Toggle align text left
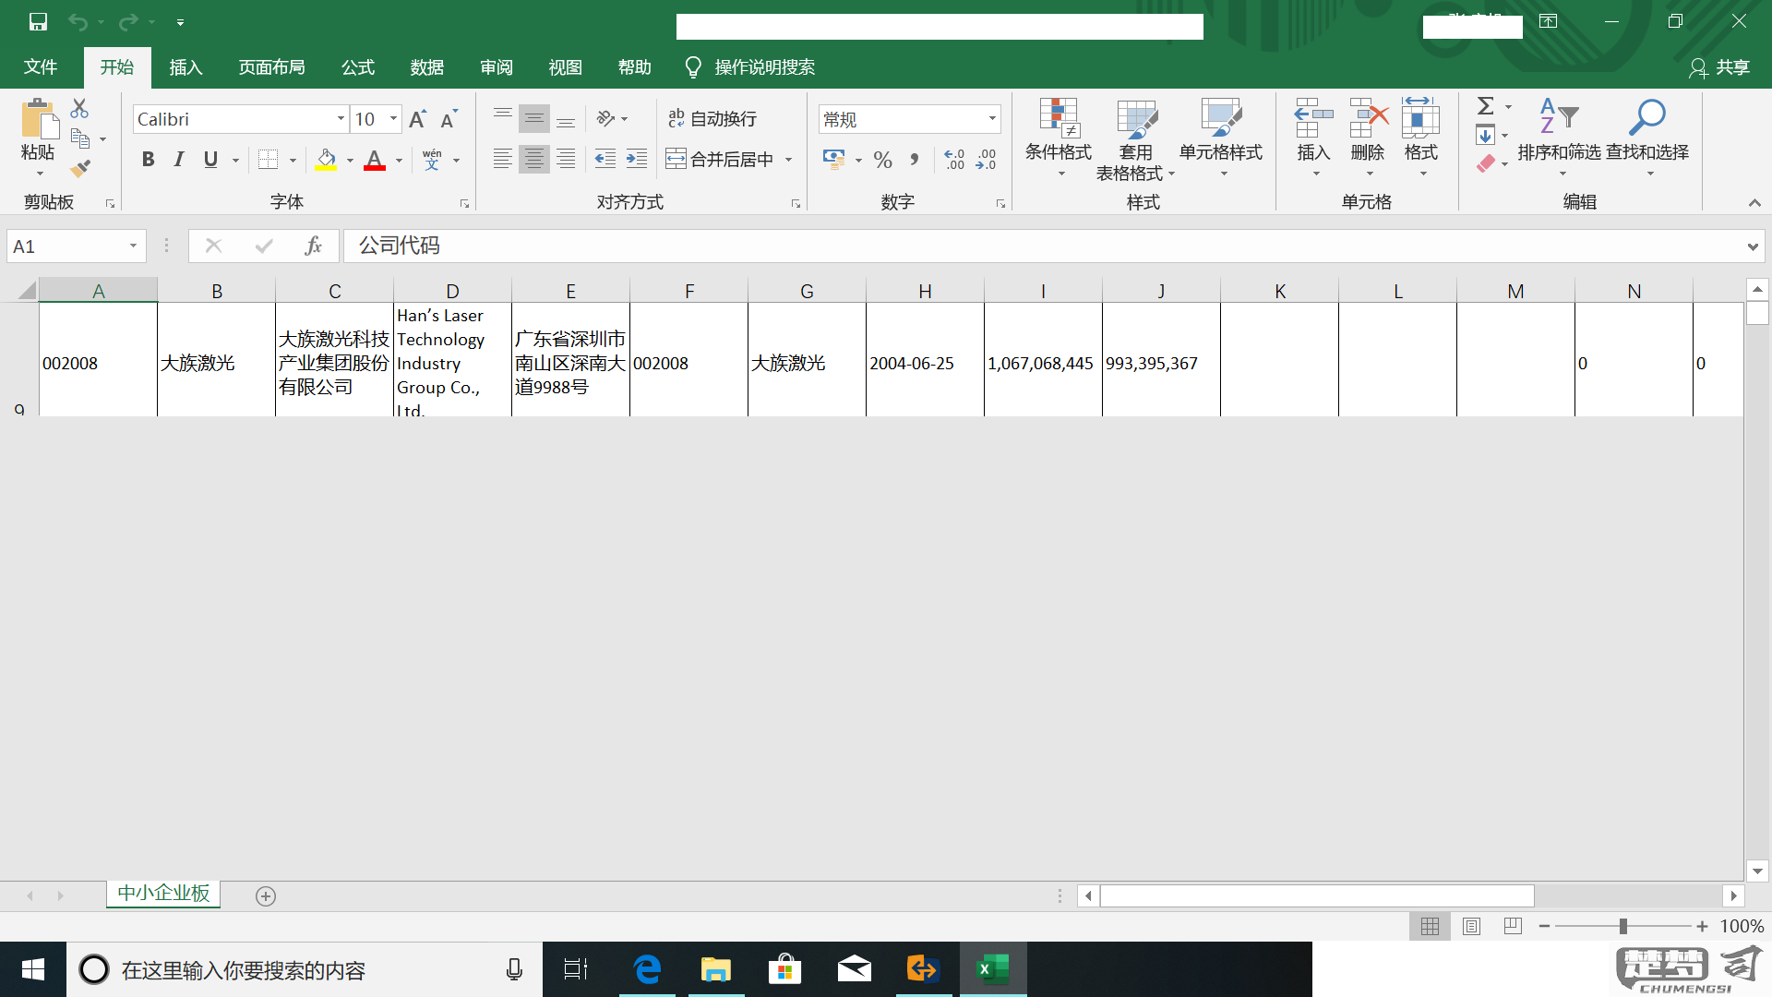Viewport: 1772px width, 997px height. pyautogui.click(x=502, y=159)
